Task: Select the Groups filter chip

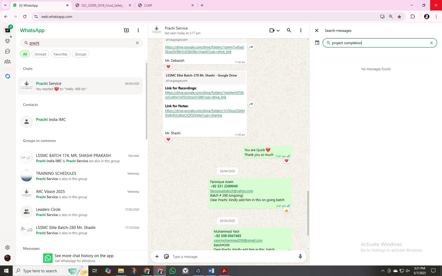Action: pos(81,54)
